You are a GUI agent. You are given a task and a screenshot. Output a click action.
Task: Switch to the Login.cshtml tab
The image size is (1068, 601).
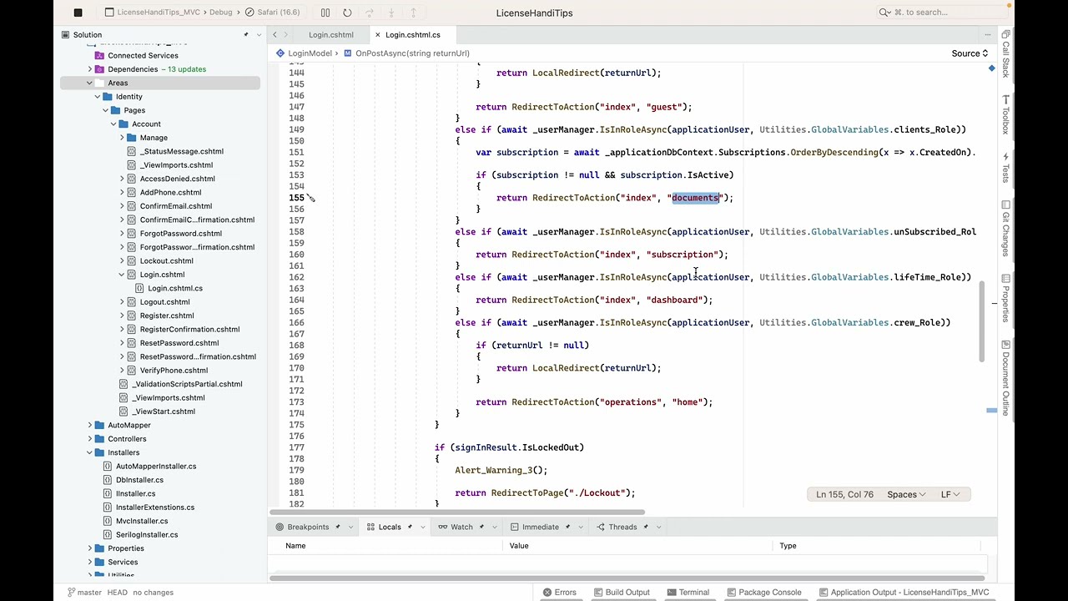tap(331, 35)
